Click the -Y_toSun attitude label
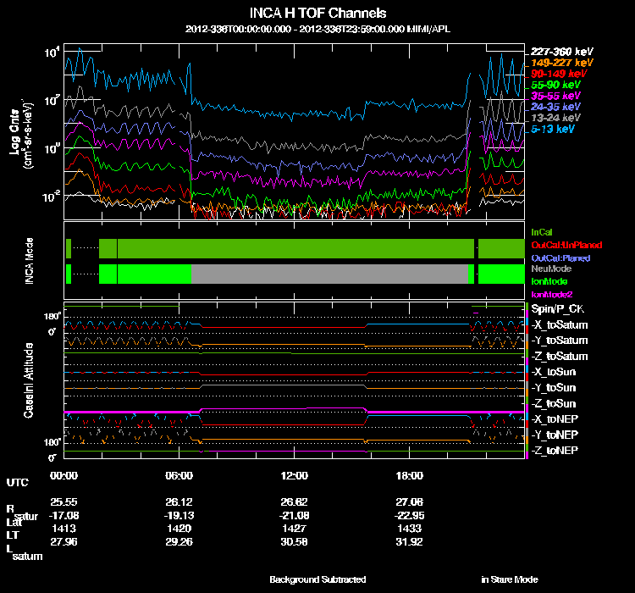This screenshot has height=593, width=635. point(553,388)
